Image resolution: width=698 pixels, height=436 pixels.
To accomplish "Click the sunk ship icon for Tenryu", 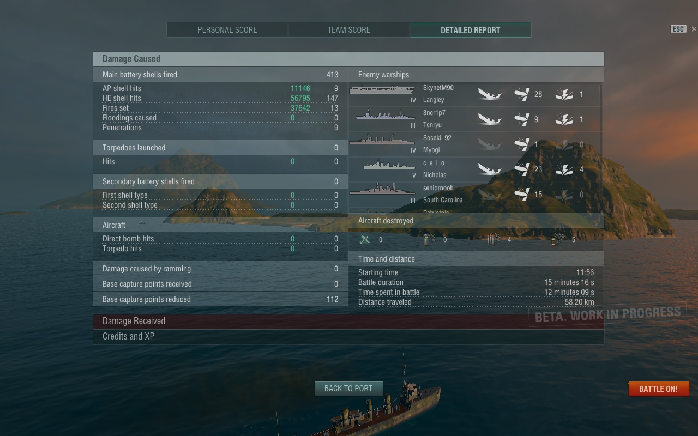I will click(x=490, y=119).
